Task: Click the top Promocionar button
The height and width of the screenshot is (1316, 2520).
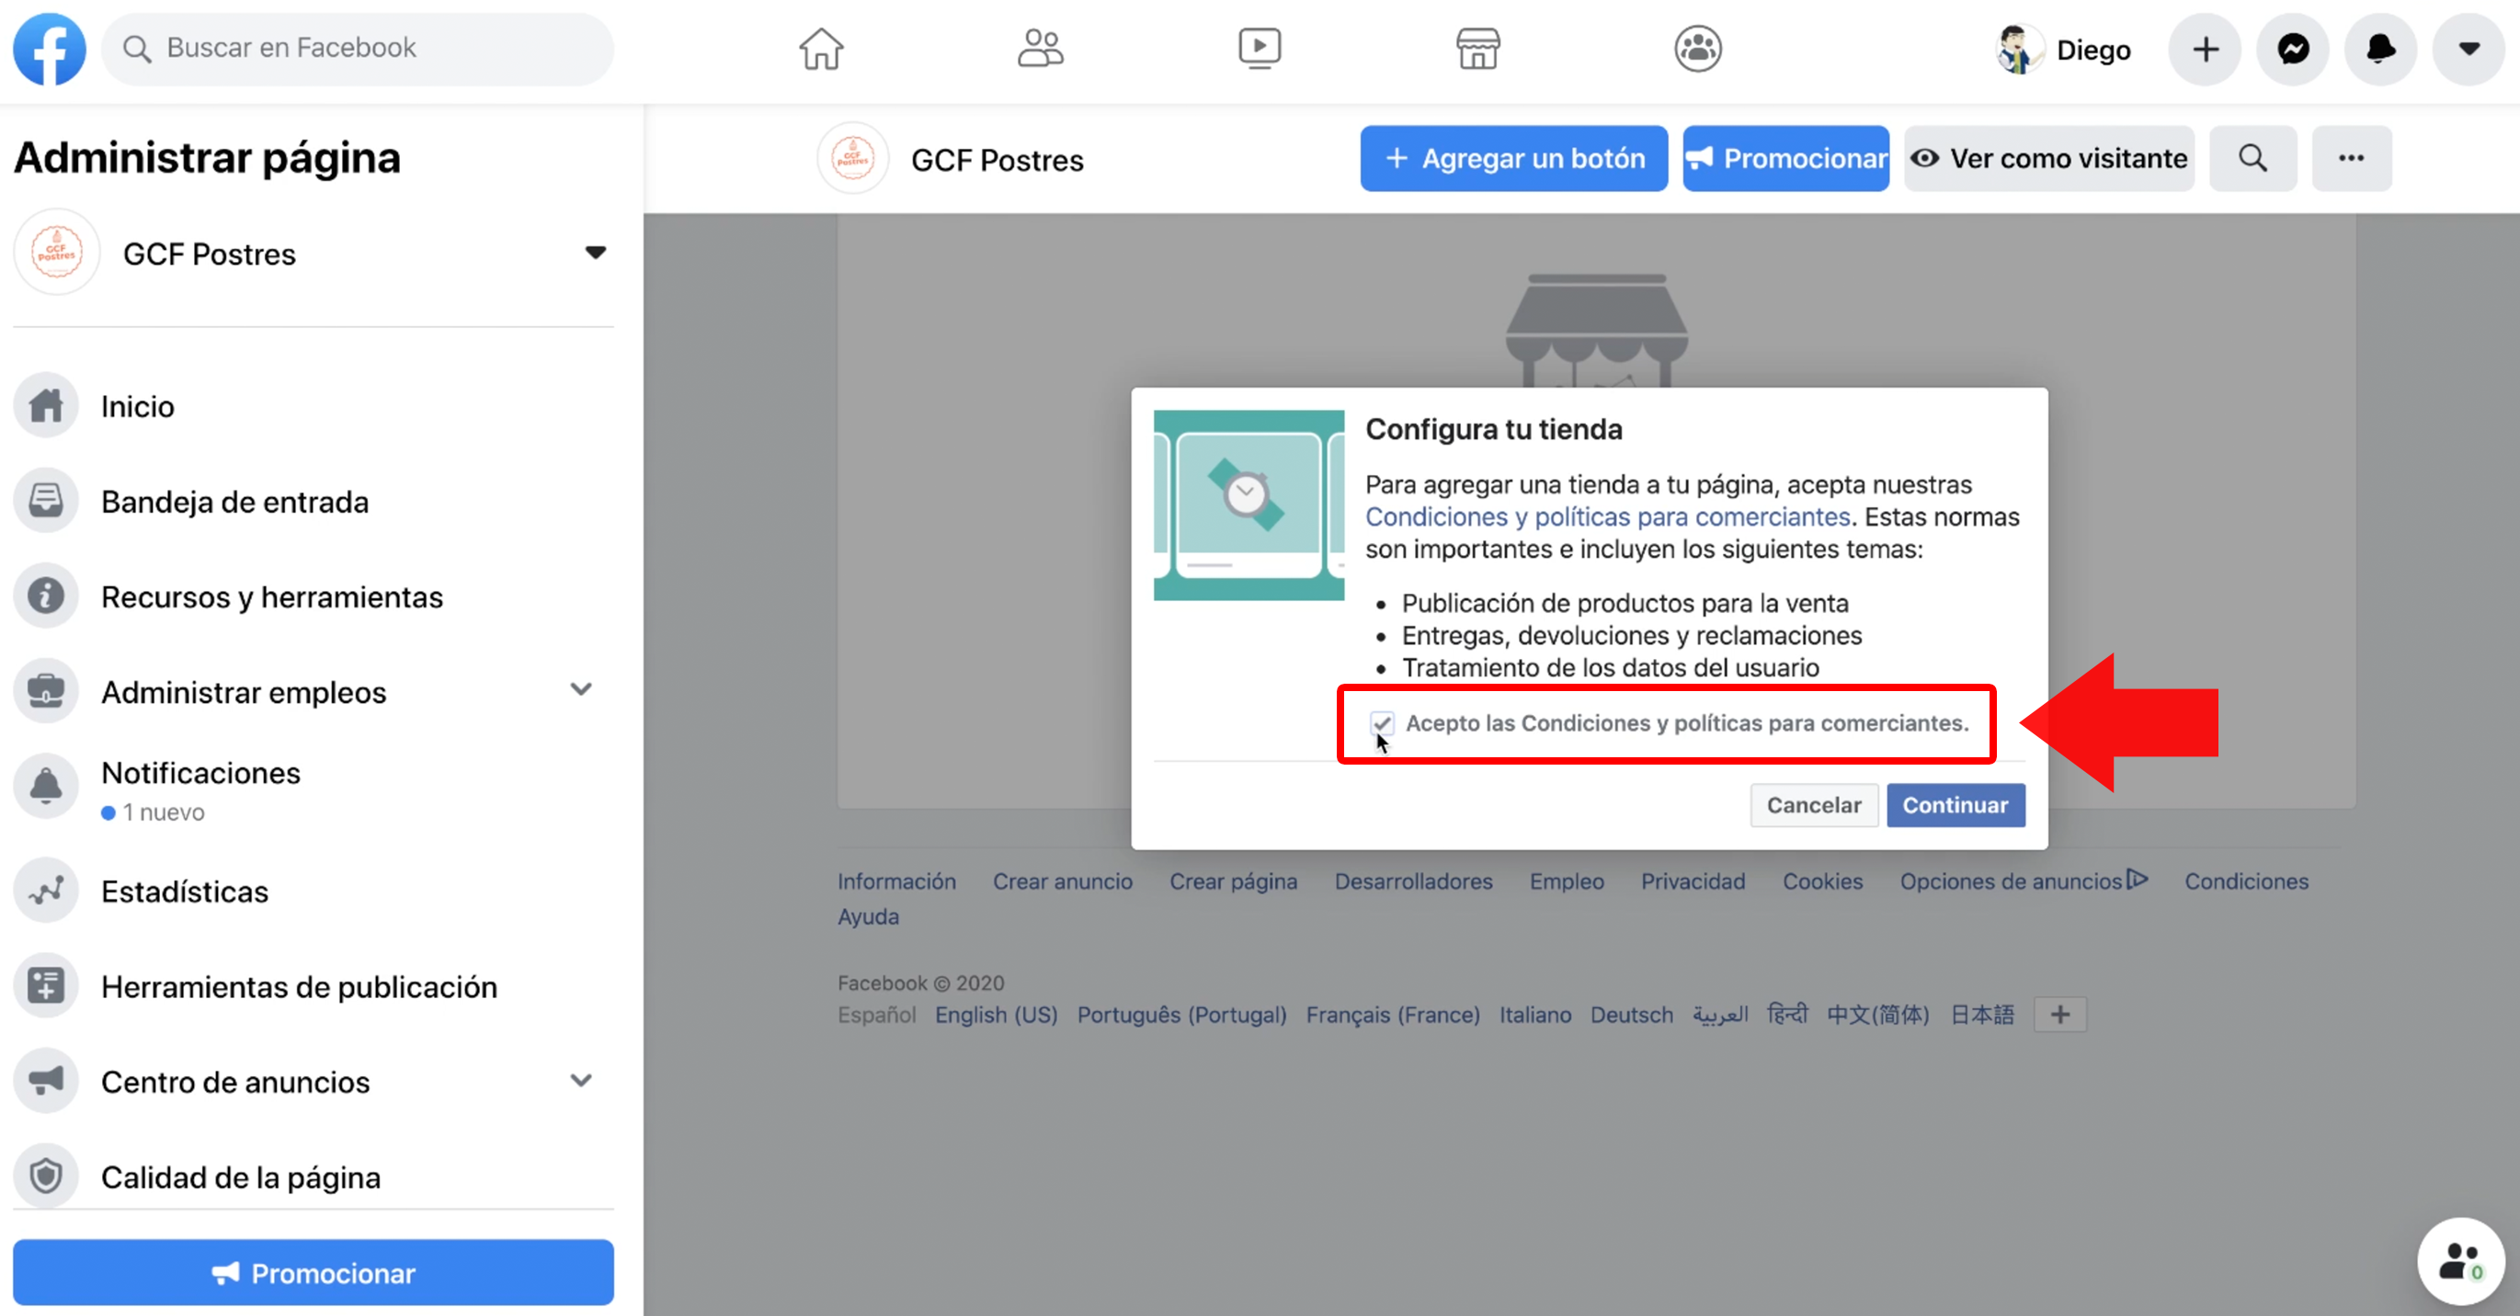Action: (x=1785, y=158)
